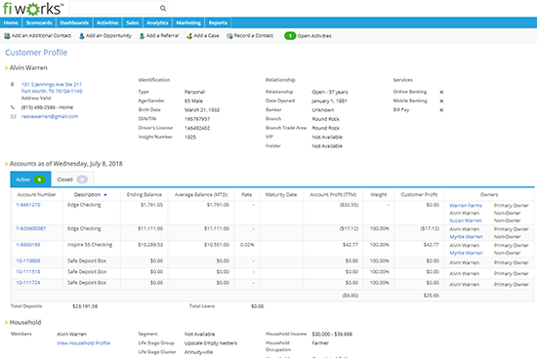Open the Dashboards menu
537x358 pixels.
coord(74,22)
